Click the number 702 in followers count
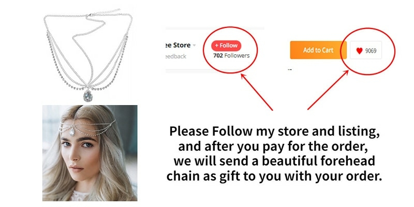 point(218,56)
